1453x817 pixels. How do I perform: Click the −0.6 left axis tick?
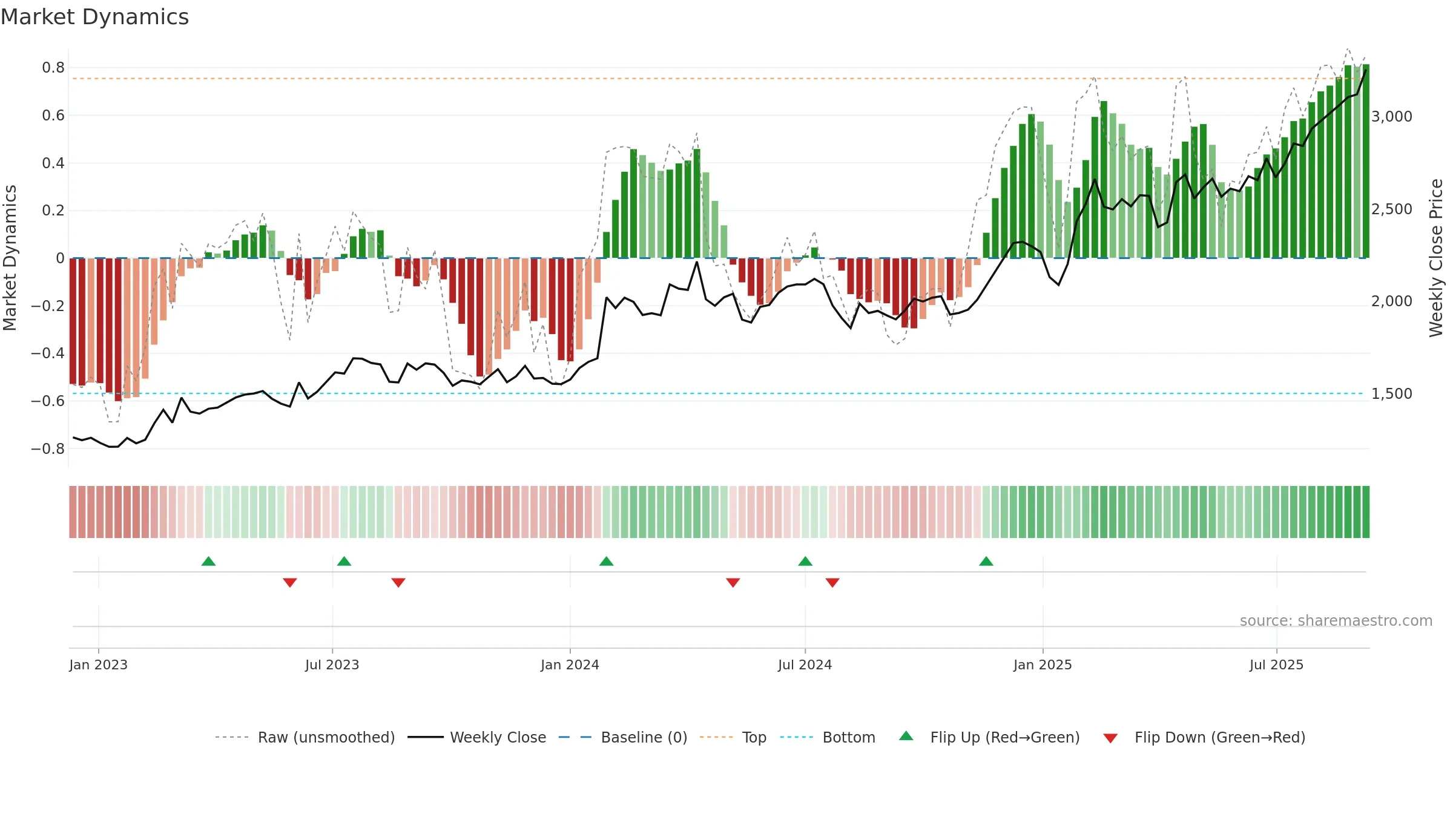(x=48, y=401)
